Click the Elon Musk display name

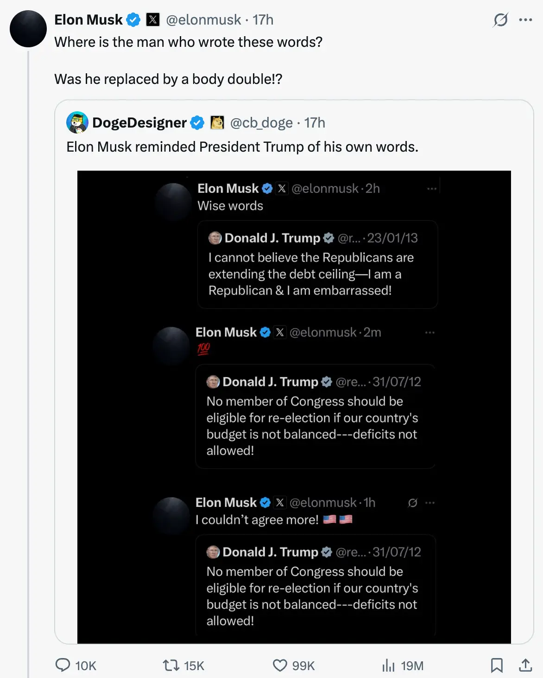coord(88,20)
